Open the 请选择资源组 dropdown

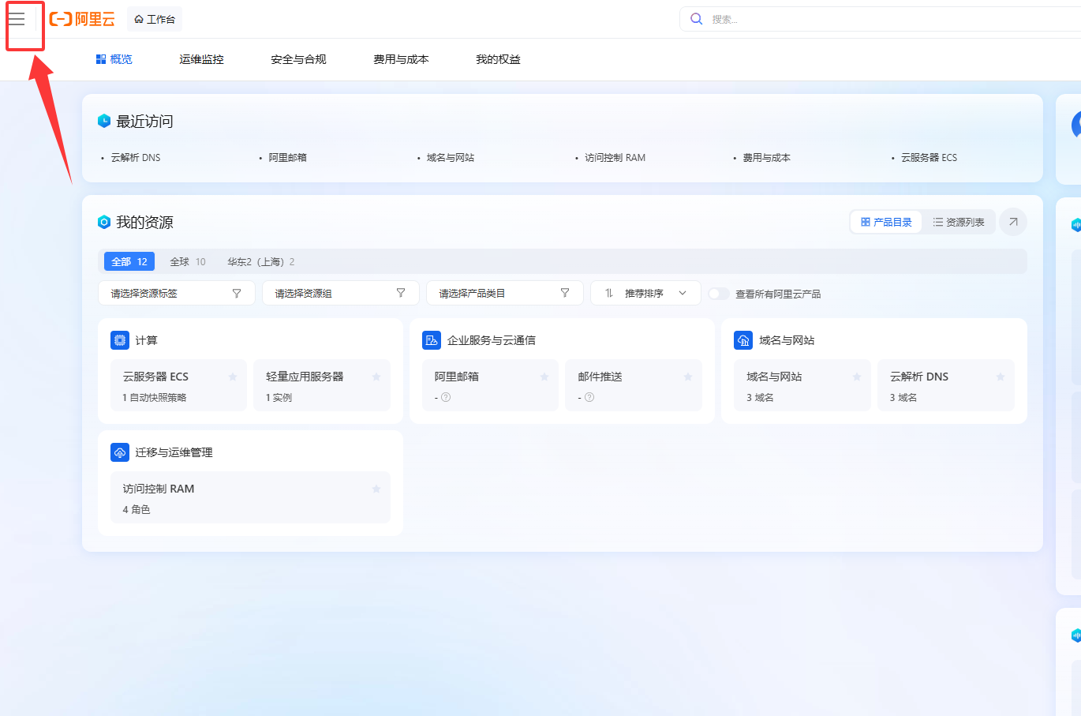click(x=340, y=293)
